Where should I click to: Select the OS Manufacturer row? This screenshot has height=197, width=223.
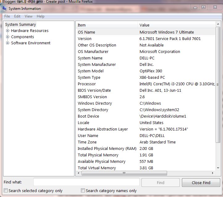point(146,52)
